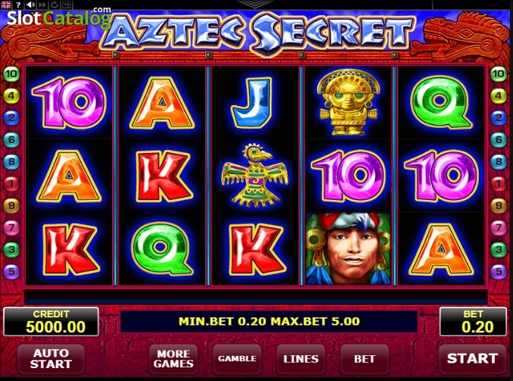Click the circular reload icon
This screenshot has height=381, width=513.
(55, 5)
